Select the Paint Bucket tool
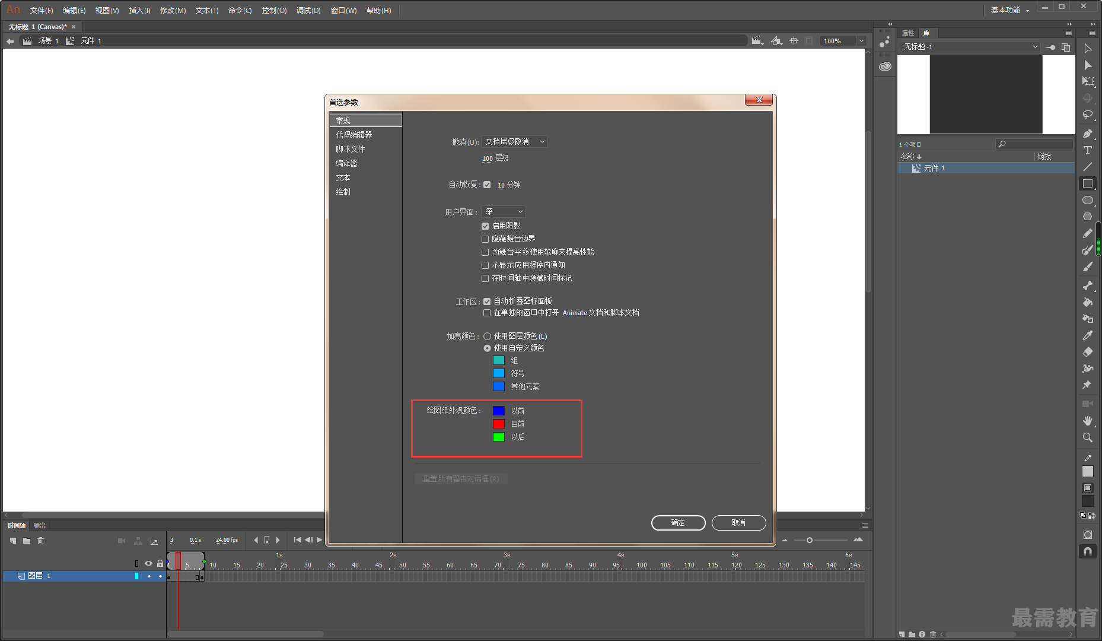 click(1088, 302)
